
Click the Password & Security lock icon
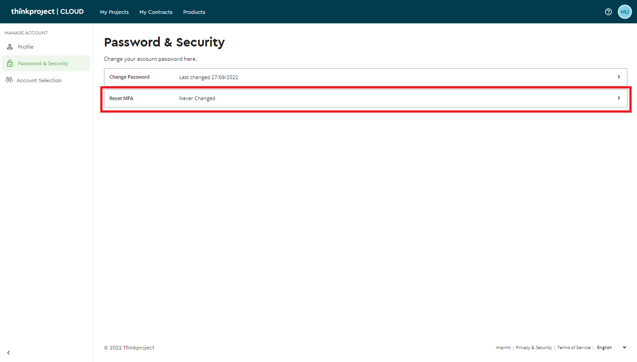10,63
